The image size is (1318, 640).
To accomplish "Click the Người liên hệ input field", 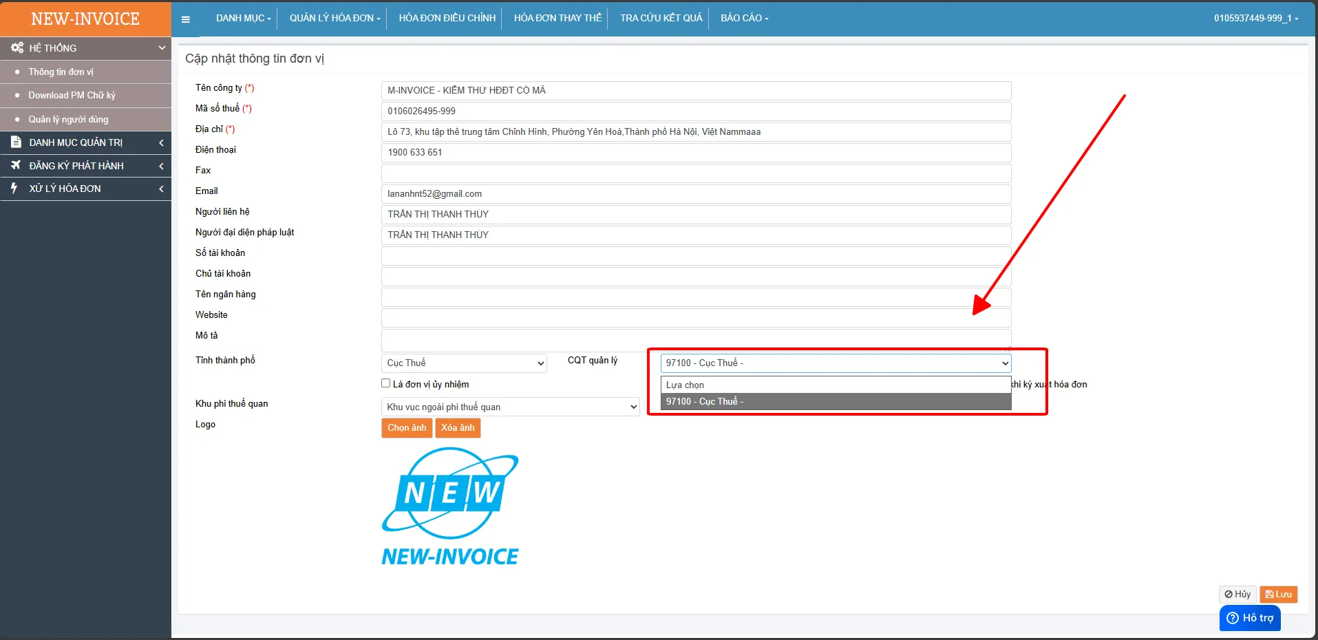I will 696,214.
